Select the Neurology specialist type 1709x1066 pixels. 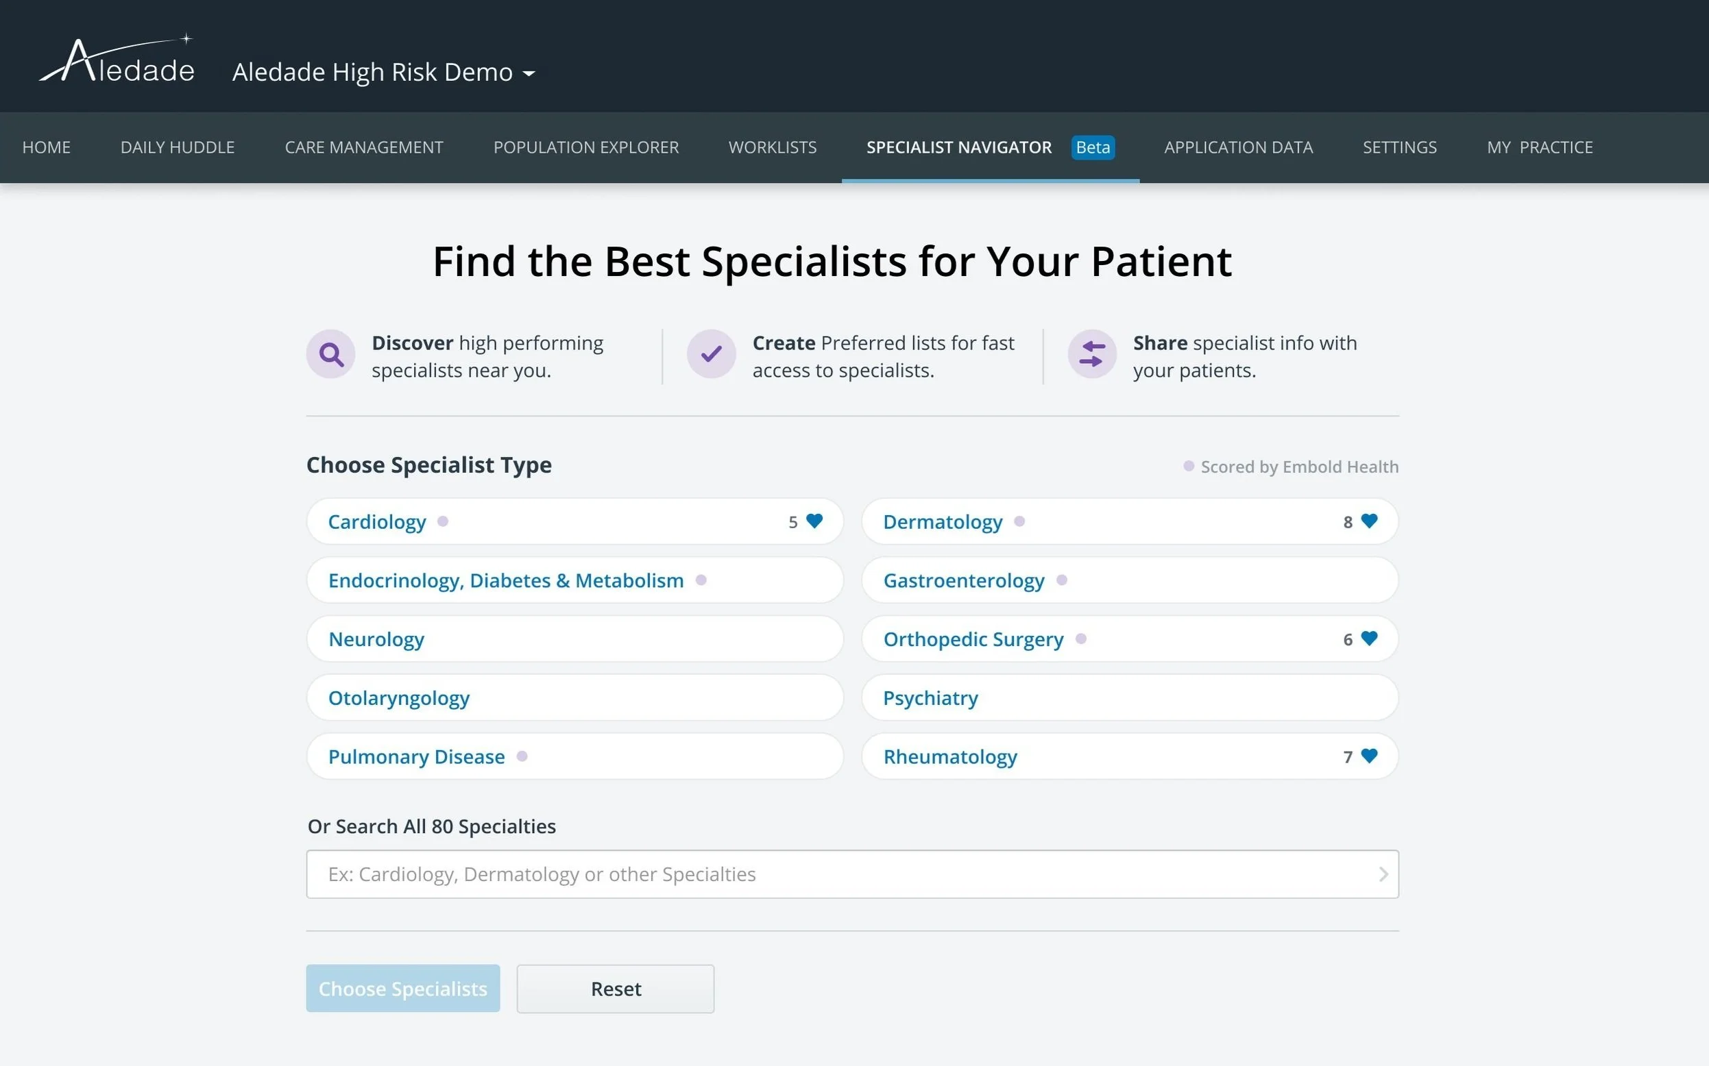click(376, 639)
